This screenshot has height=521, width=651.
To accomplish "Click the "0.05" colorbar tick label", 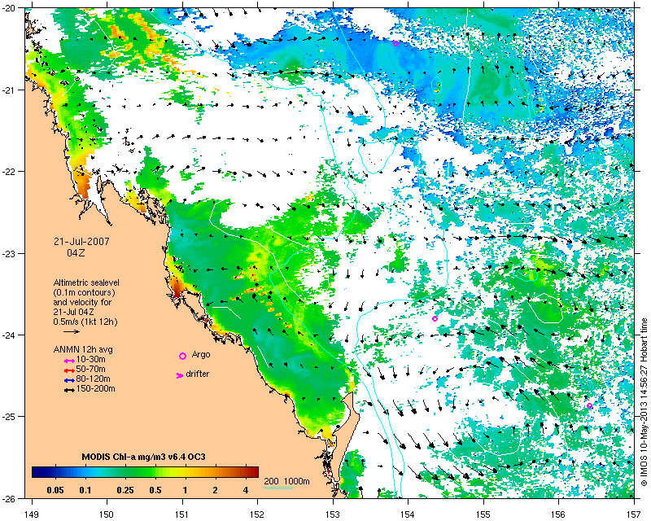I will [x=55, y=491].
